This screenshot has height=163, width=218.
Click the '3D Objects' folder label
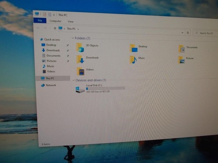pyautogui.click(x=92, y=46)
